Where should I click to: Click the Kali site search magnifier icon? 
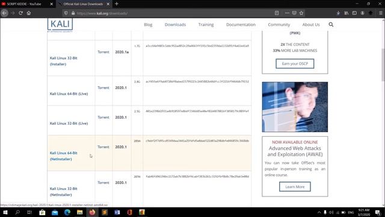331,25
